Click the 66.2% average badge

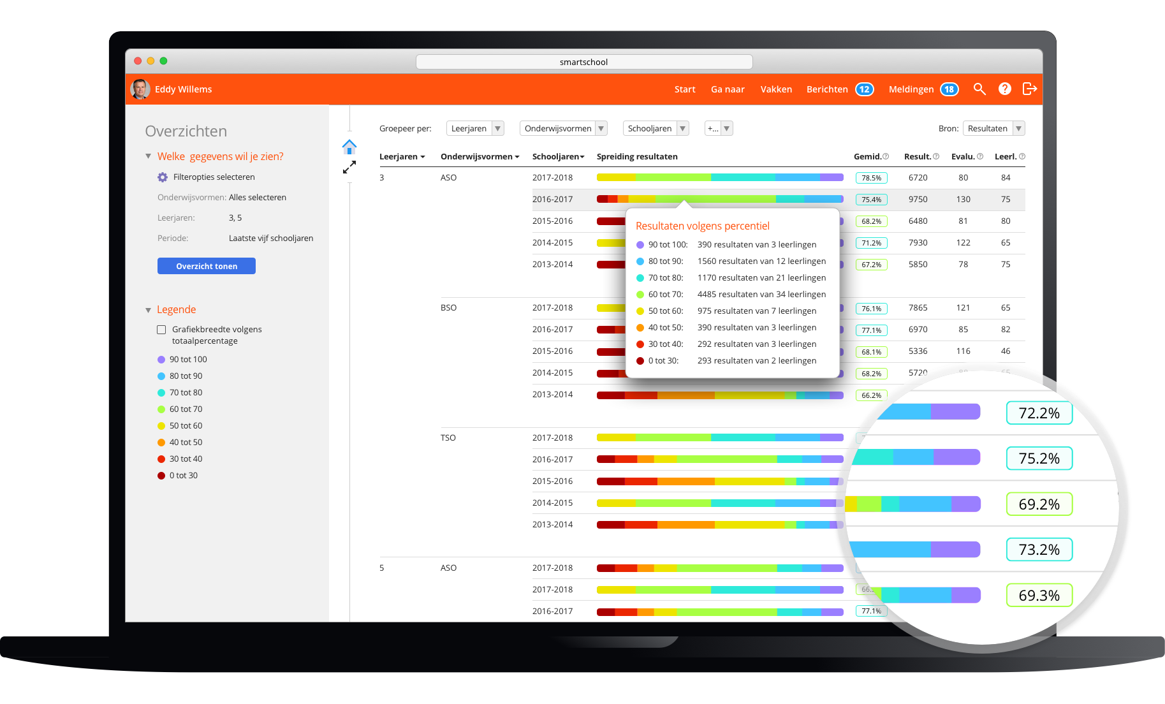point(871,395)
